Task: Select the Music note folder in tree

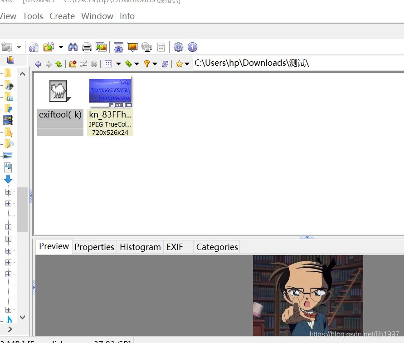Action: 9,319
